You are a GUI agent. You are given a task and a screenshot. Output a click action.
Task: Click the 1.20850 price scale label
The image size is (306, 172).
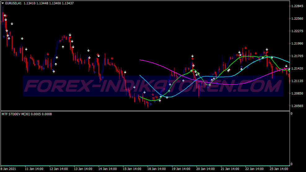pos(297,93)
